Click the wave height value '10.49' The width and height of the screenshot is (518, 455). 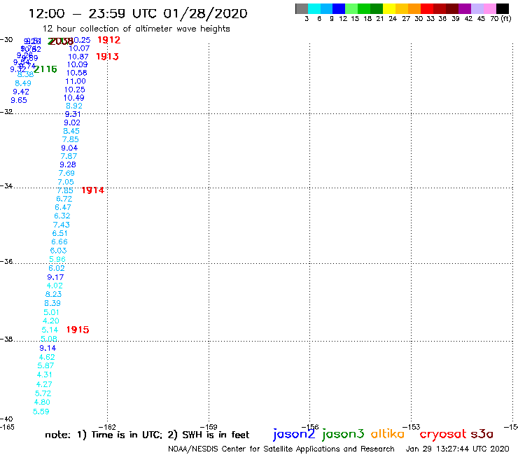point(74,98)
